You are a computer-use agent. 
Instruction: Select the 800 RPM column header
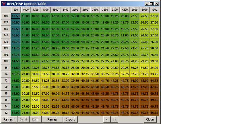[x=15, y=10]
